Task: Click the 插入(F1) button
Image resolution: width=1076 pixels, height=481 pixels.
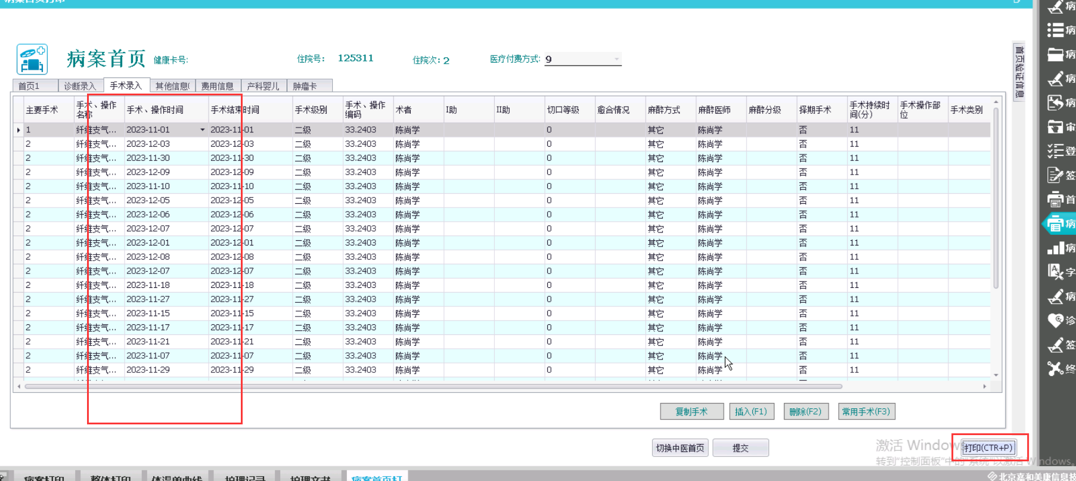Action: pos(751,411)
